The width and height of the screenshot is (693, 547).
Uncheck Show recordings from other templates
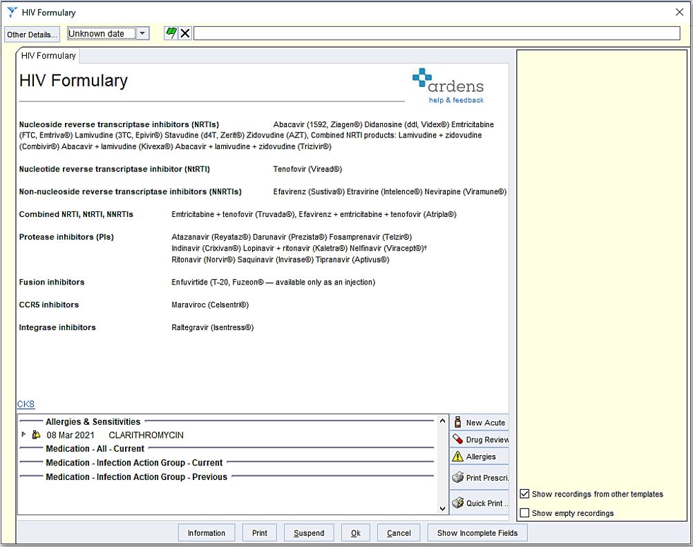point(524,494)
